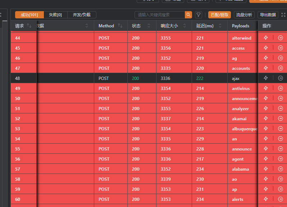Click the circled arrow icon in row 45
This screenshot has width=287, height=207.
(x=281, y=48)
